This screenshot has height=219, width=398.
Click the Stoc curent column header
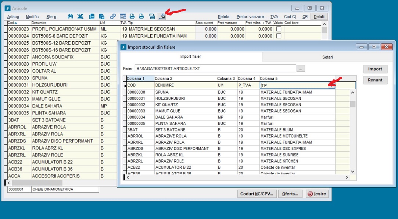click(206, 23)
